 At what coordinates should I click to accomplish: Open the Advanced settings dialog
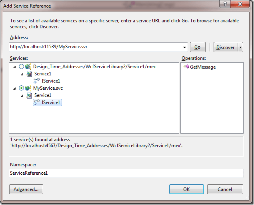26,189
